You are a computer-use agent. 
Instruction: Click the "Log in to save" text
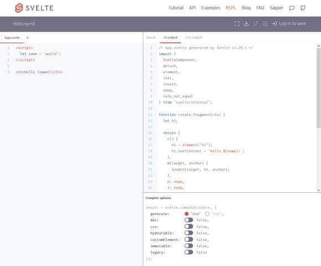point(292,24)
